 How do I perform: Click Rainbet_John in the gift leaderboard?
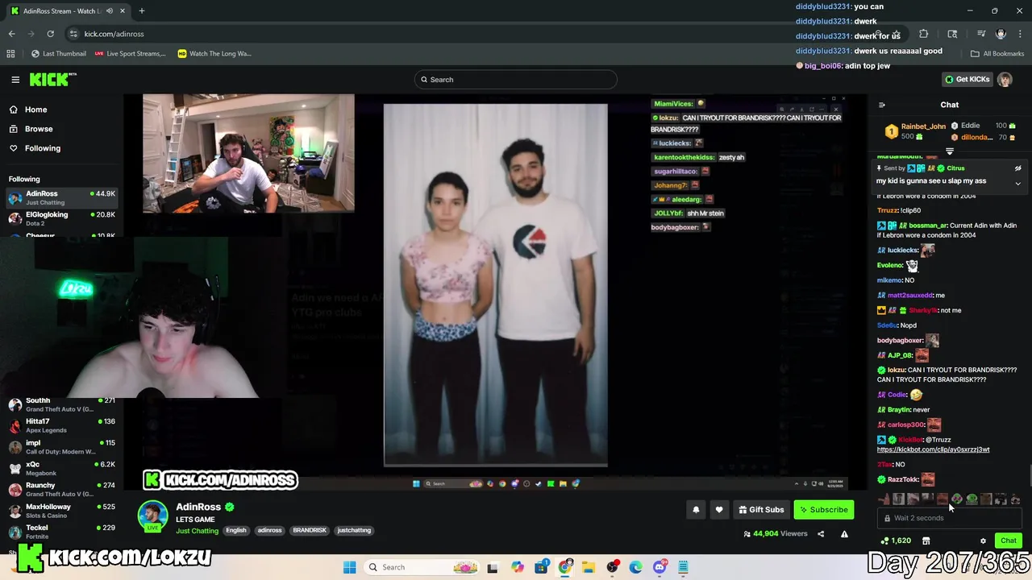tap(923, 126)
